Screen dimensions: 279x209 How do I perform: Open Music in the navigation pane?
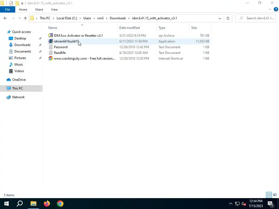coord(19,64)
